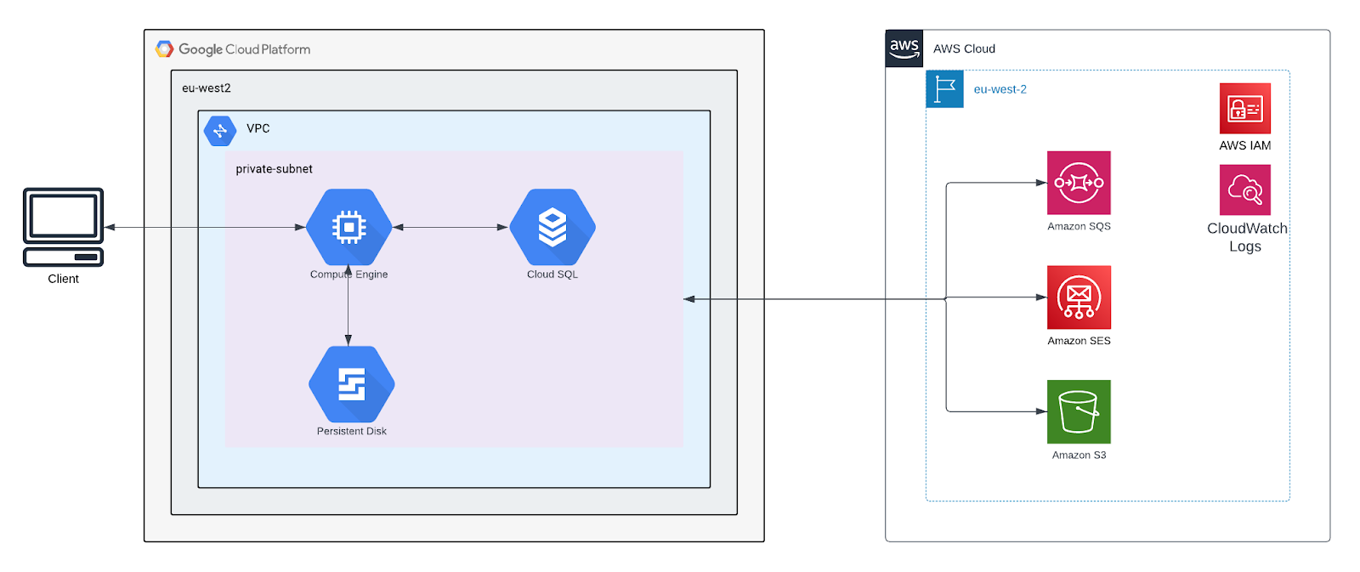Click the Persistent Disk caption
The image size is (1360, 572).
coord(351,432)
